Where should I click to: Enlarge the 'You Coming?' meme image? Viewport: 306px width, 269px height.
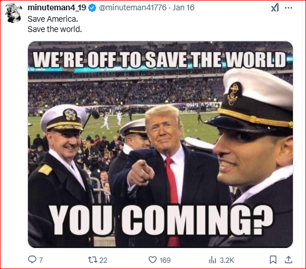[160, 144]
